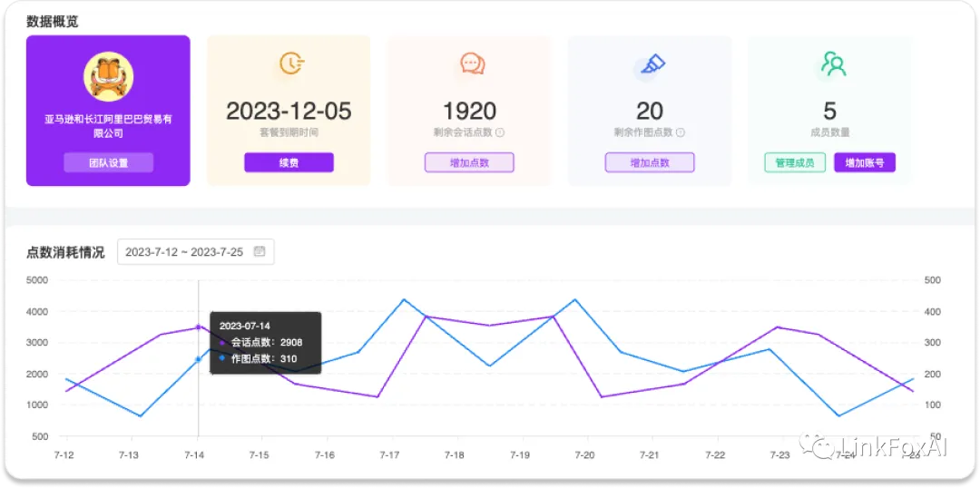Click the blue line peak near 7-20

575,299
